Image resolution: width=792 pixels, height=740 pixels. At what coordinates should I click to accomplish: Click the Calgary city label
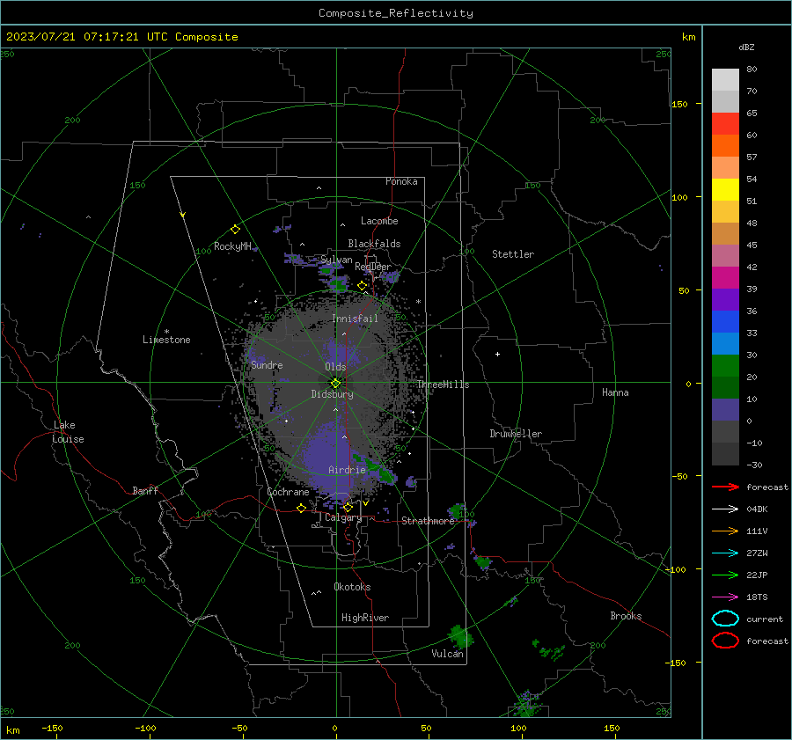(x=343, y=517)
